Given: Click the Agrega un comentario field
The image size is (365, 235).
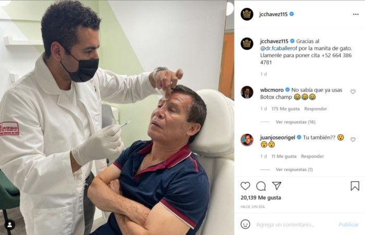Looking at the screenshot, I should point(285,225).
